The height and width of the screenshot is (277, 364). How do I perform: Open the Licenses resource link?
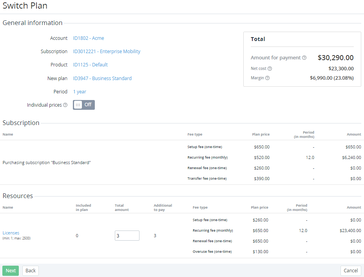coord(11,233)
